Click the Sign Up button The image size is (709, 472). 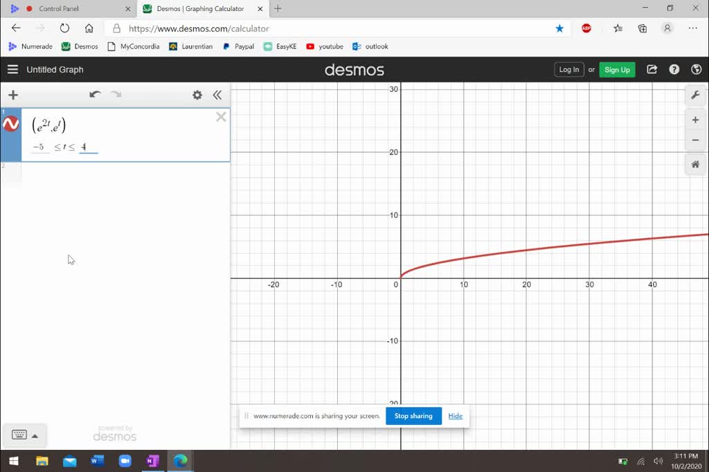pyautogui.click(x=616, y=69)
